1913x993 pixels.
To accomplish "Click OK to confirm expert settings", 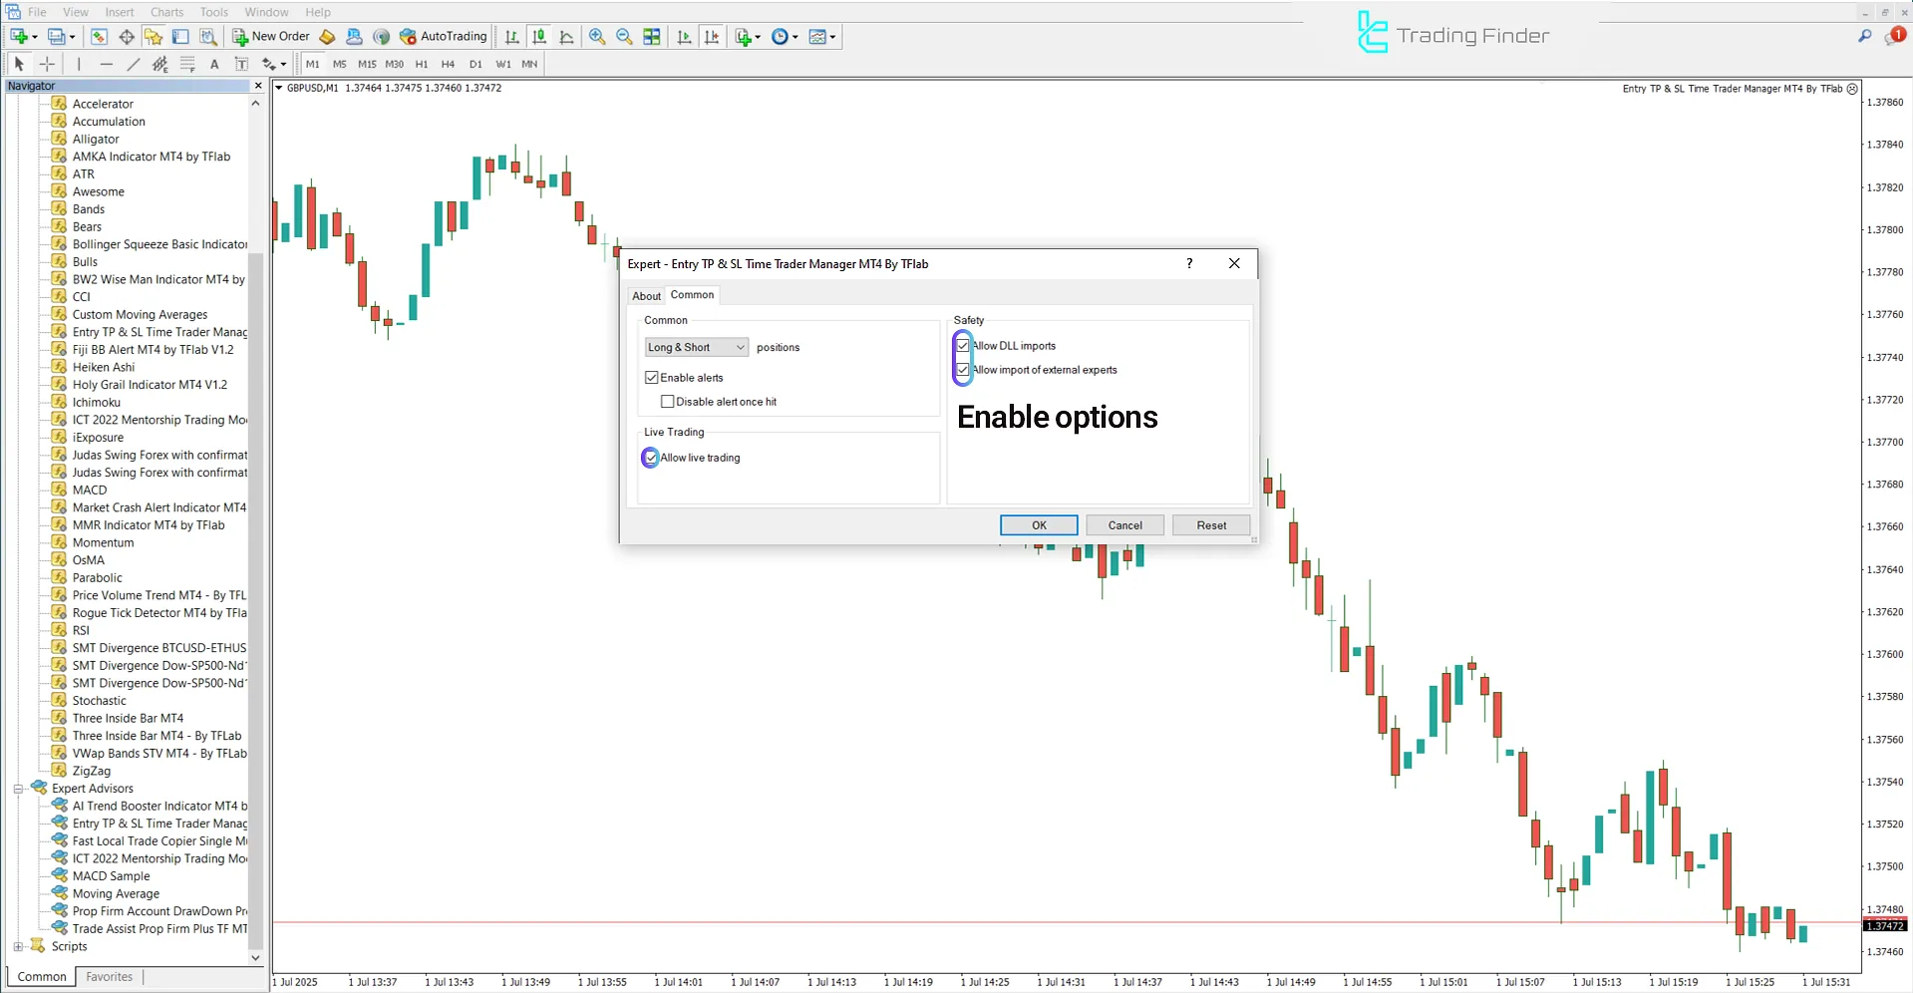I will tap(1038, 524).
